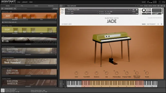Adjust the Tonal Shift knob
Image resolution: width=166 pixels, height=93 pixels.
click(x=86, y=73)
